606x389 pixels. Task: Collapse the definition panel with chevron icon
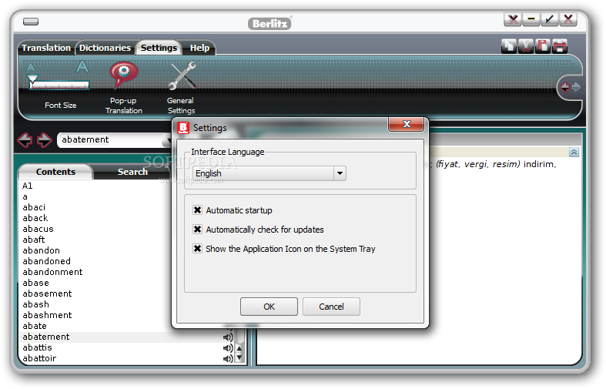[574, 153]
